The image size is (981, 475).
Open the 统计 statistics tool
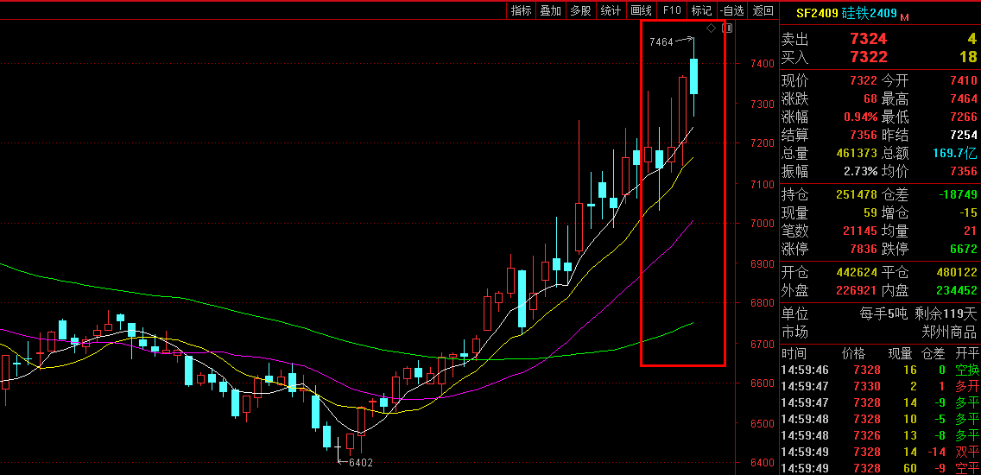click(x=611, y=10)
